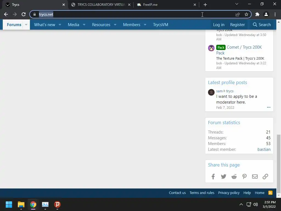Click the browser forward arrow

click(15, 14)
